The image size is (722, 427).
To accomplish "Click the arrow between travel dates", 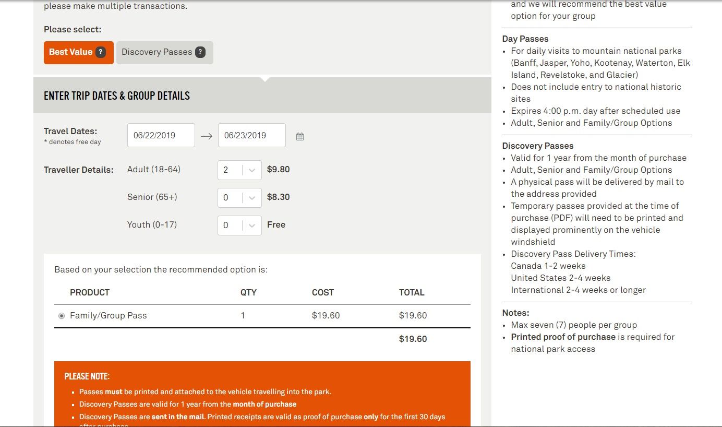I will point(207,136).
